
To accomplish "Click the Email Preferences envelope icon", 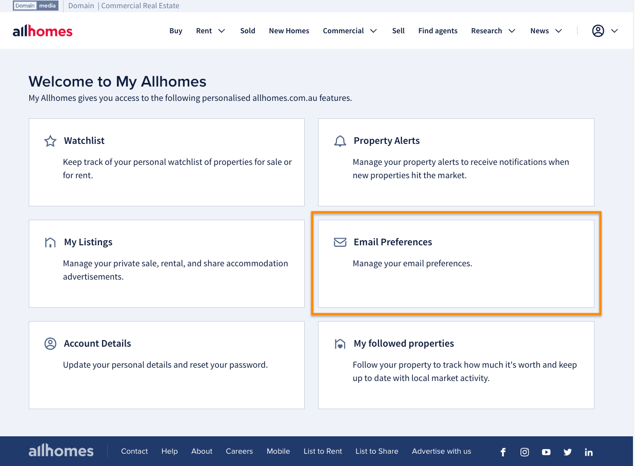I will (x=340, y=242).
